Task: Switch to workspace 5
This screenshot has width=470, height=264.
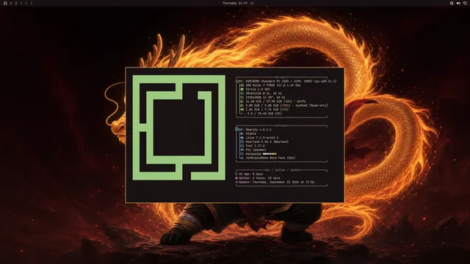Action: (31, 3)
